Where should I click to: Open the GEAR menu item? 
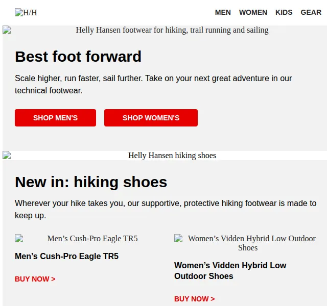311,12
